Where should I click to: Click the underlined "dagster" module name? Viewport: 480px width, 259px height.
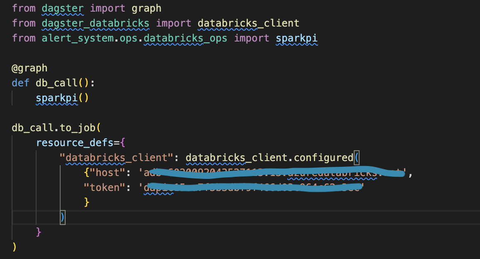(x=62, y=8)
